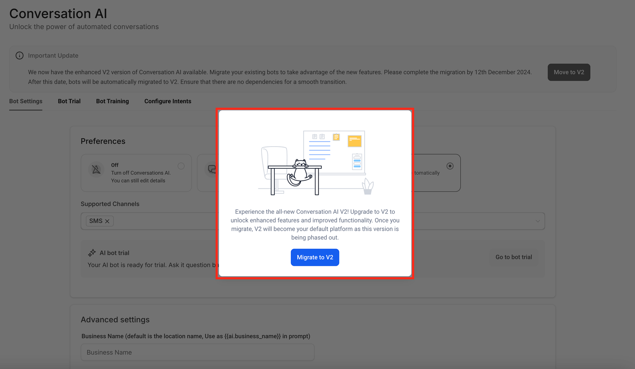Expand the Supported Channels dropdown arrow

[x=537, y=221]
